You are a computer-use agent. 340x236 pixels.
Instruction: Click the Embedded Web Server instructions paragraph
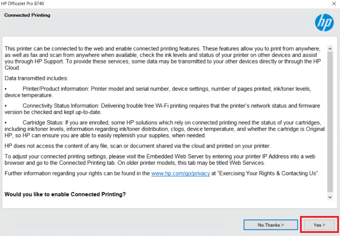tap(160, 160)
